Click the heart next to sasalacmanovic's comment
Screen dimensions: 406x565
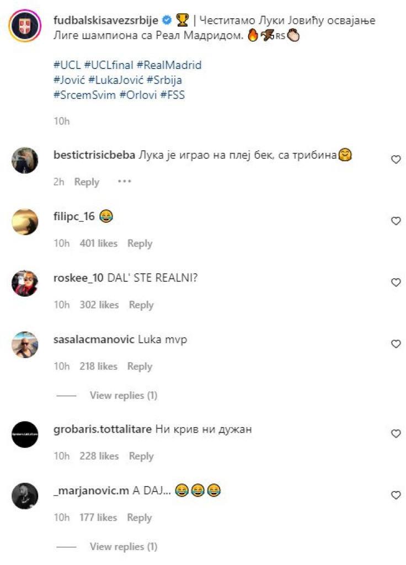click(x=395, y=344)
